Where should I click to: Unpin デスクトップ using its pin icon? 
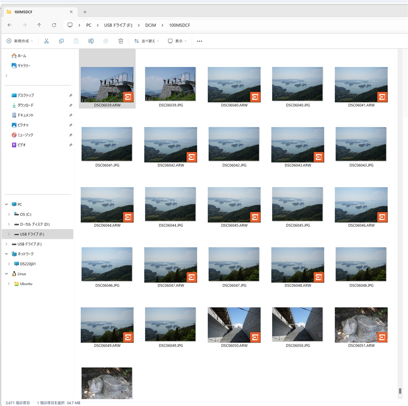coord(71,95)
